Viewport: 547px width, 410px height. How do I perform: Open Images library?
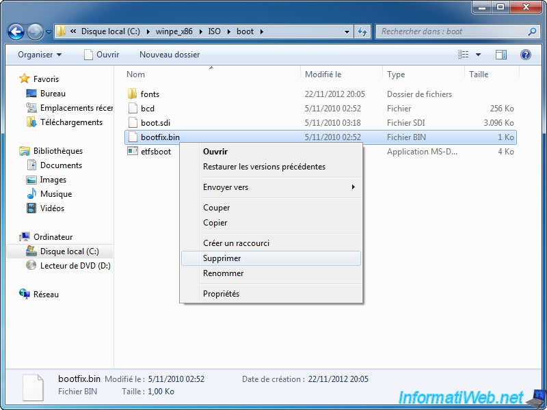click(53, 180)
